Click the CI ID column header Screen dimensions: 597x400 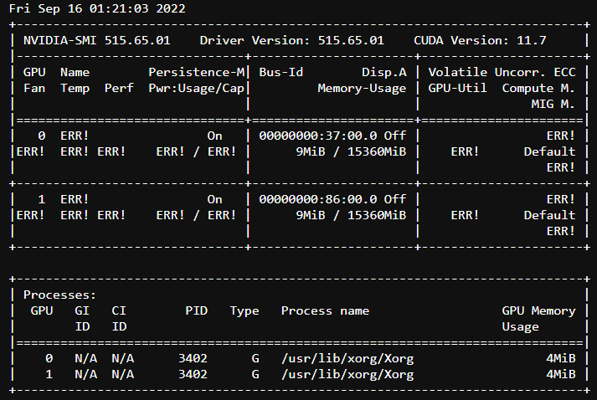point(119,319)
